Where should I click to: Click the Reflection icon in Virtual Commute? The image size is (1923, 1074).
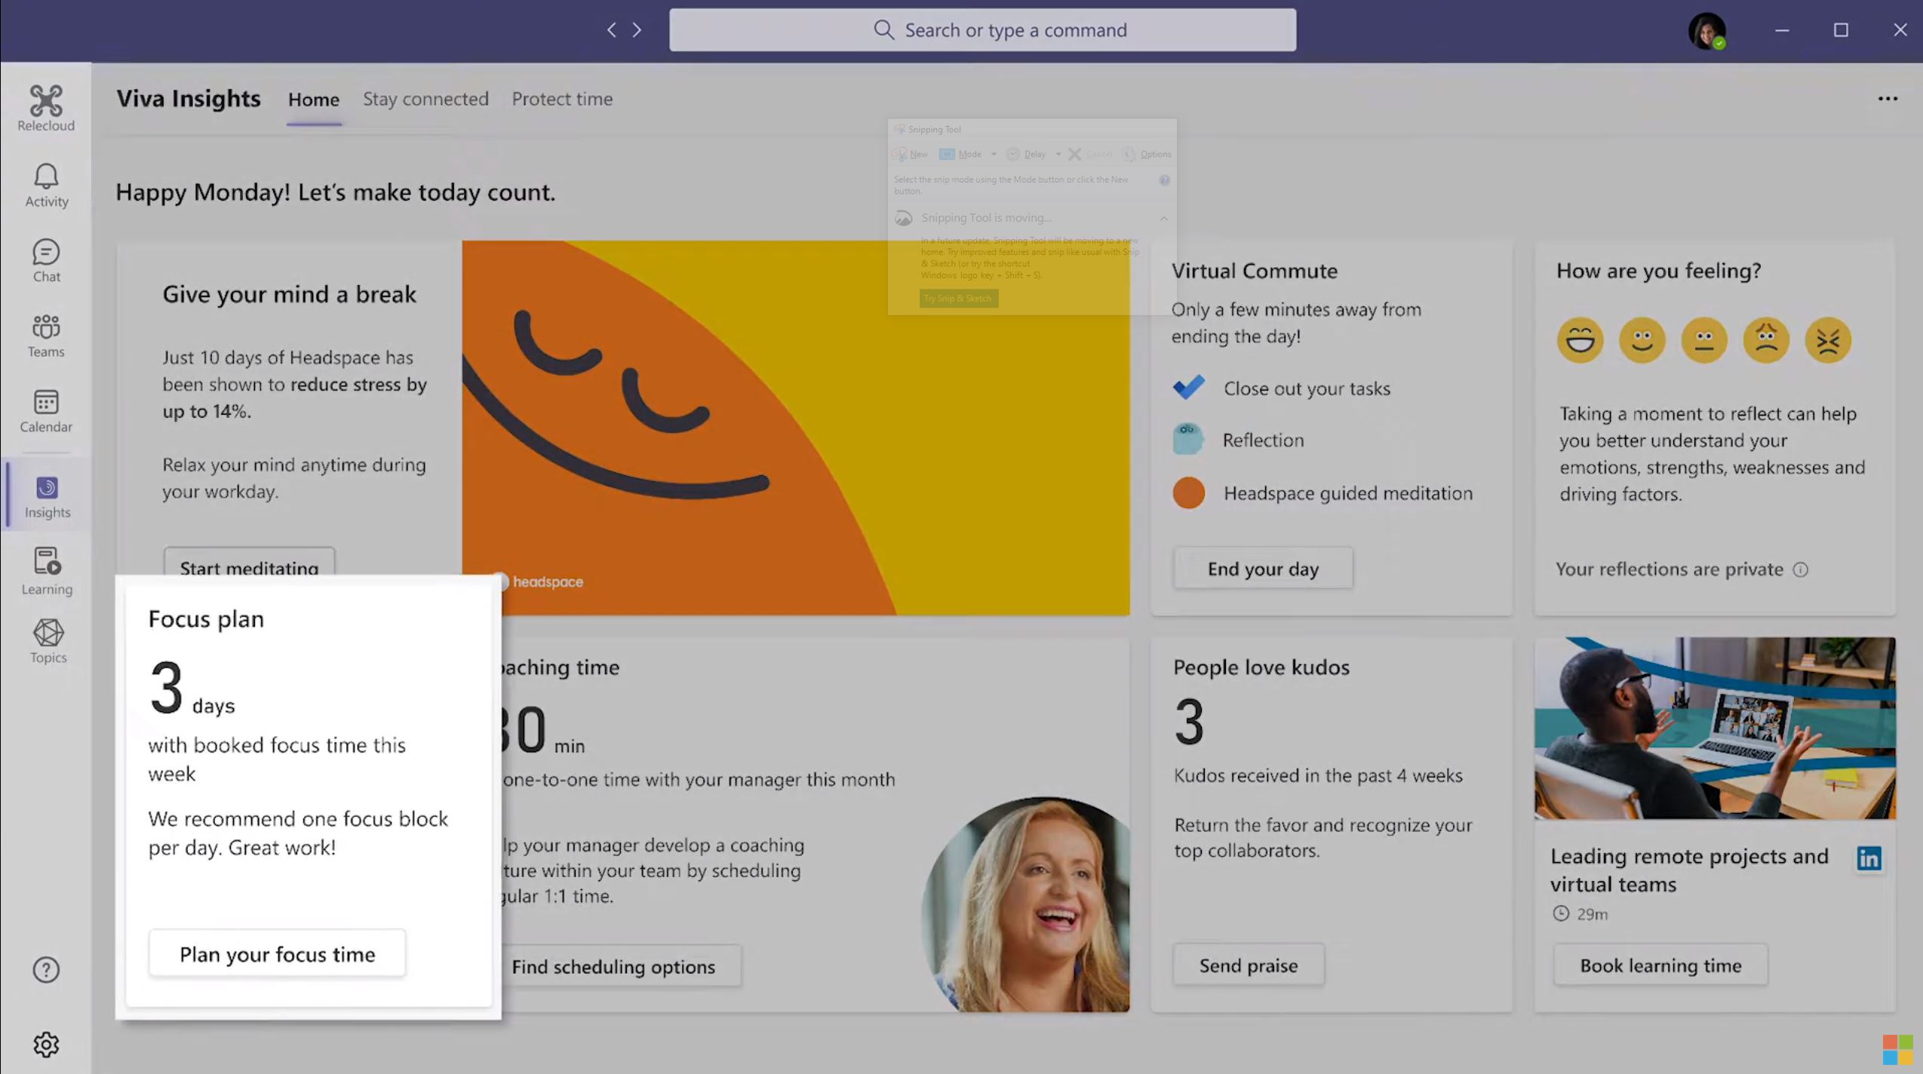point(1187,439)
